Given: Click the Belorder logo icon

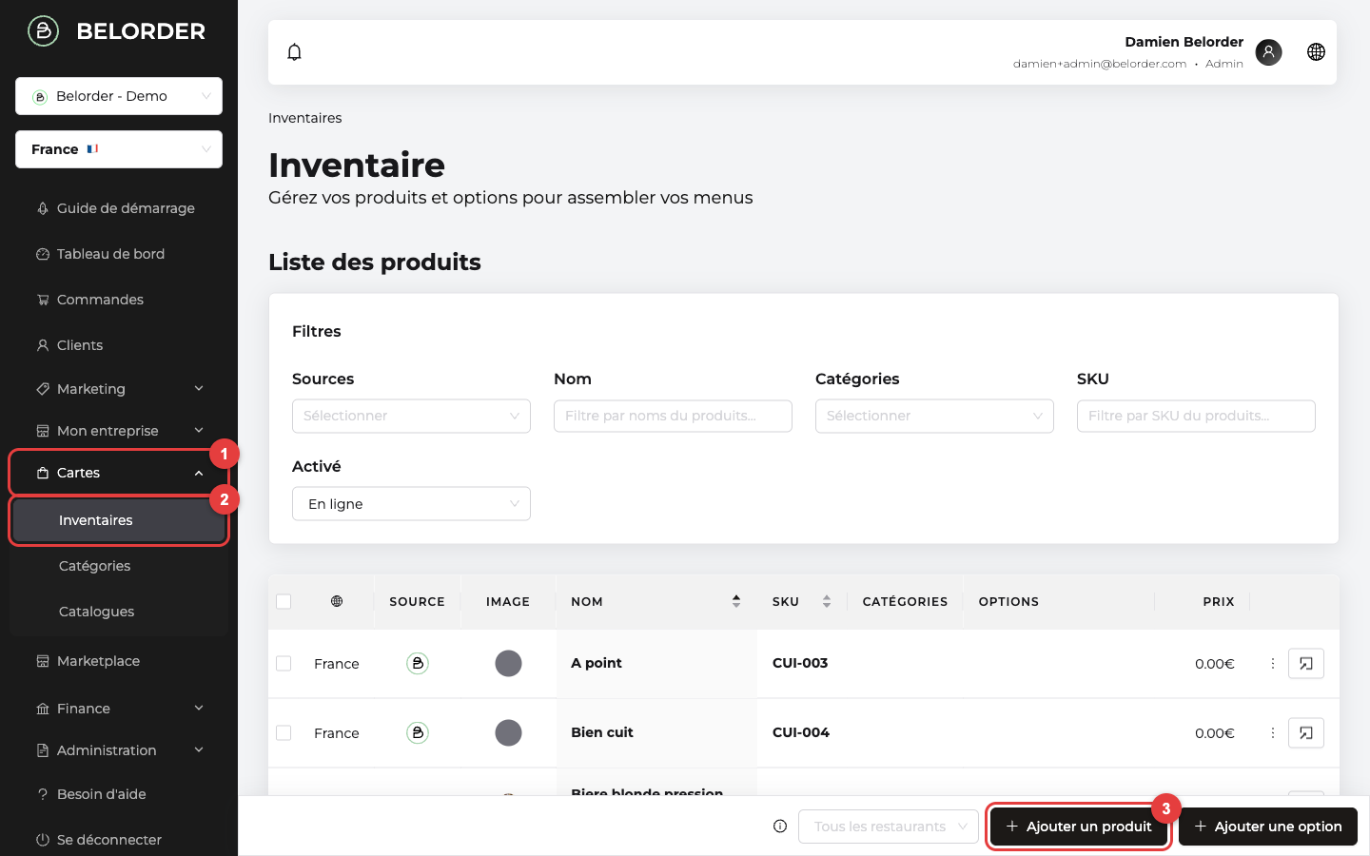Looking at the screenshot, I should [43, 30].
